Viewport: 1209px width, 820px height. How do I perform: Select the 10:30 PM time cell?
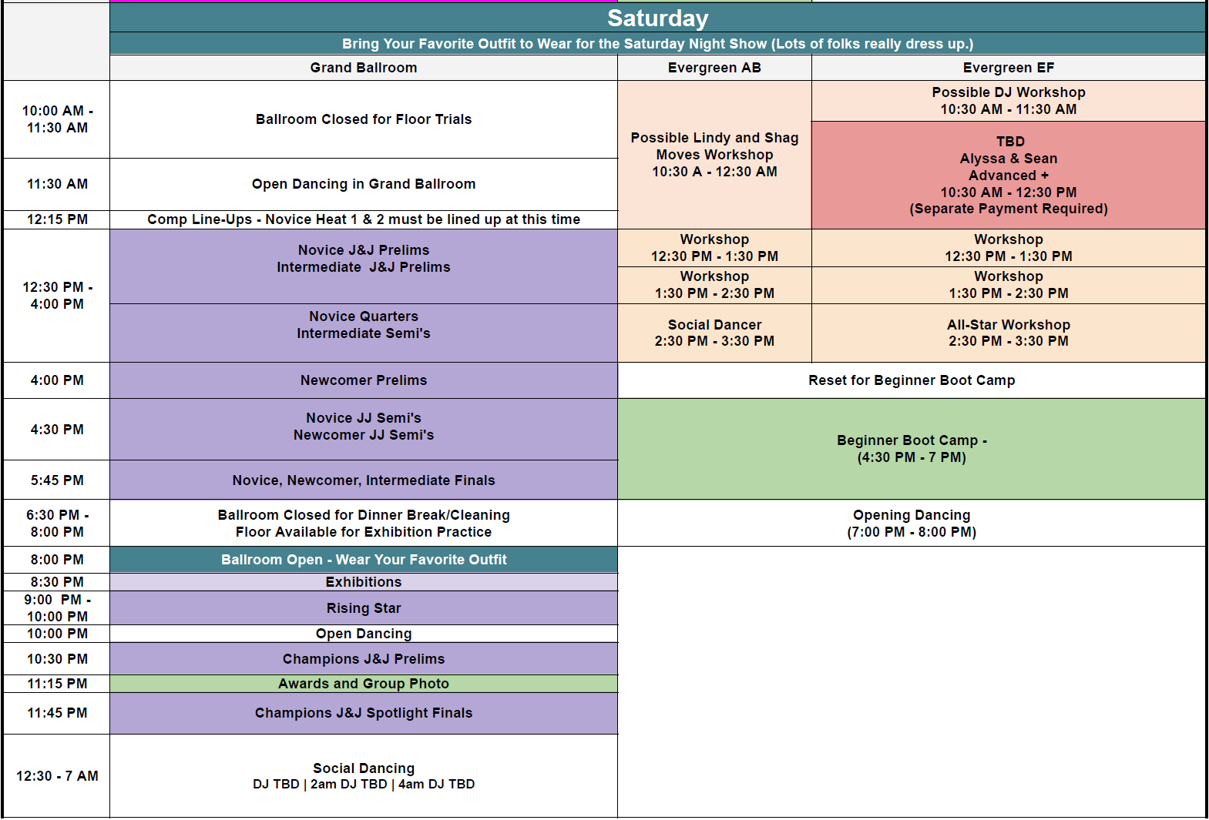pyautogui.click(x=57, y=659)
